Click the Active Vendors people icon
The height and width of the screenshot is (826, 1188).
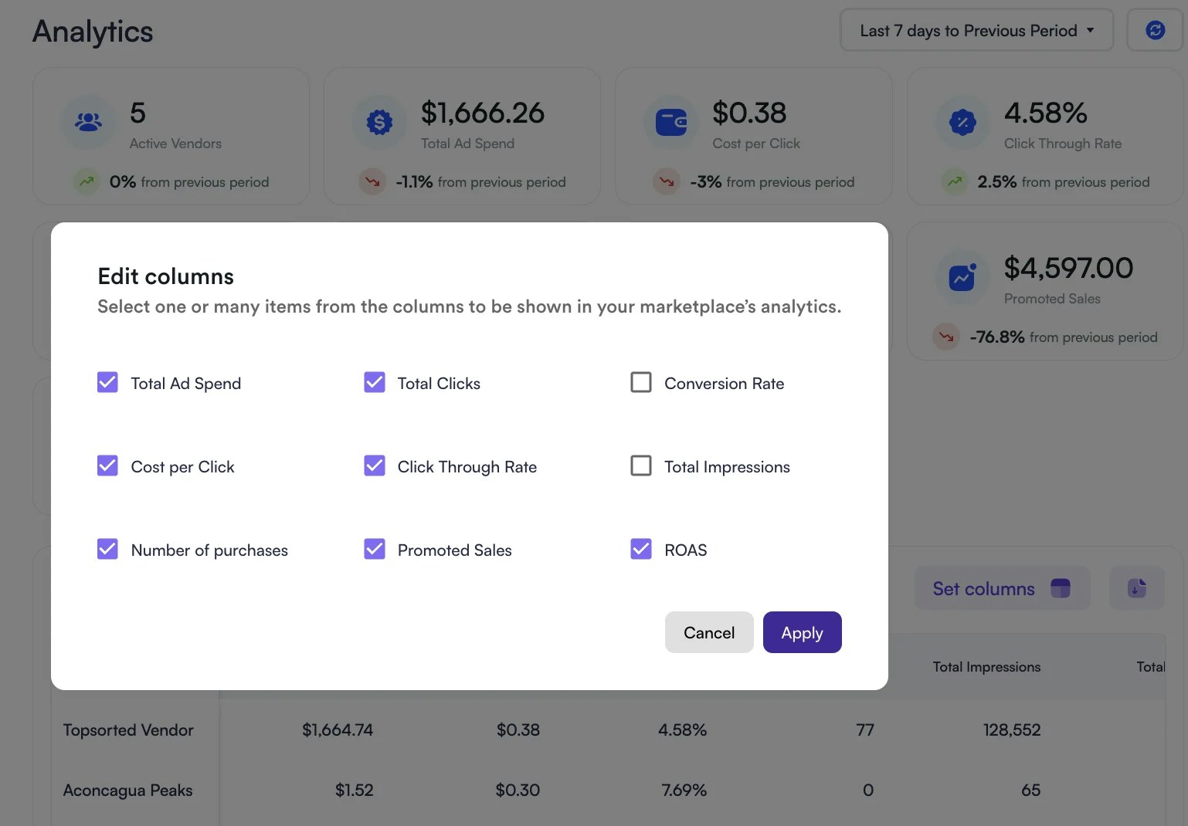pos(87,120)
